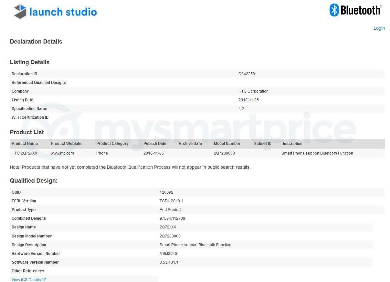Click the Hardware Version Number label
This screenshot has height=282, width=390.
(36, 254)
